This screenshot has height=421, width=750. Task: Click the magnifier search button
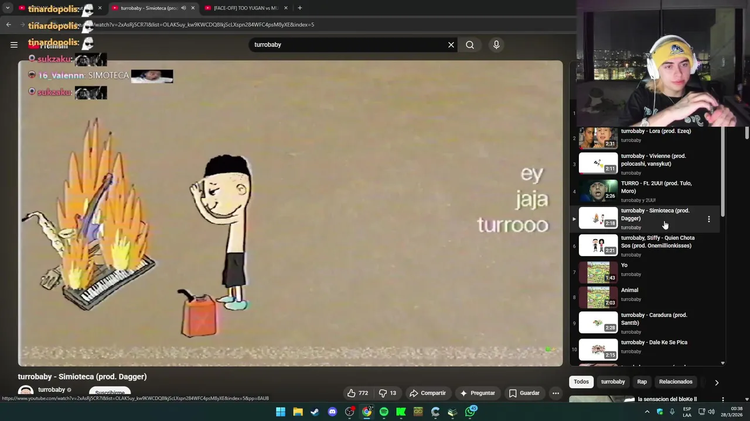pyautogui.click(x=470, y=45)
